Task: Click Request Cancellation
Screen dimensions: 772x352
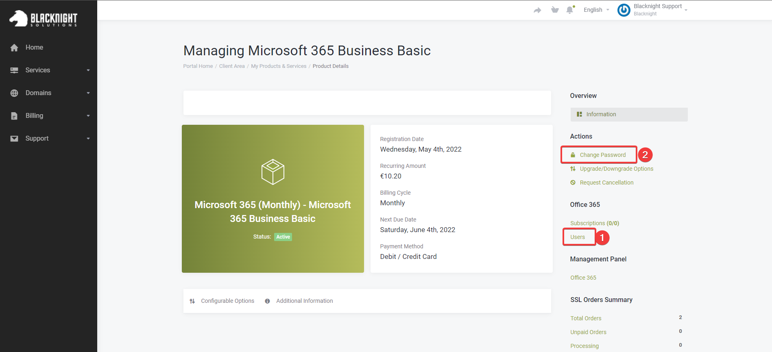Action: (606, 183)
